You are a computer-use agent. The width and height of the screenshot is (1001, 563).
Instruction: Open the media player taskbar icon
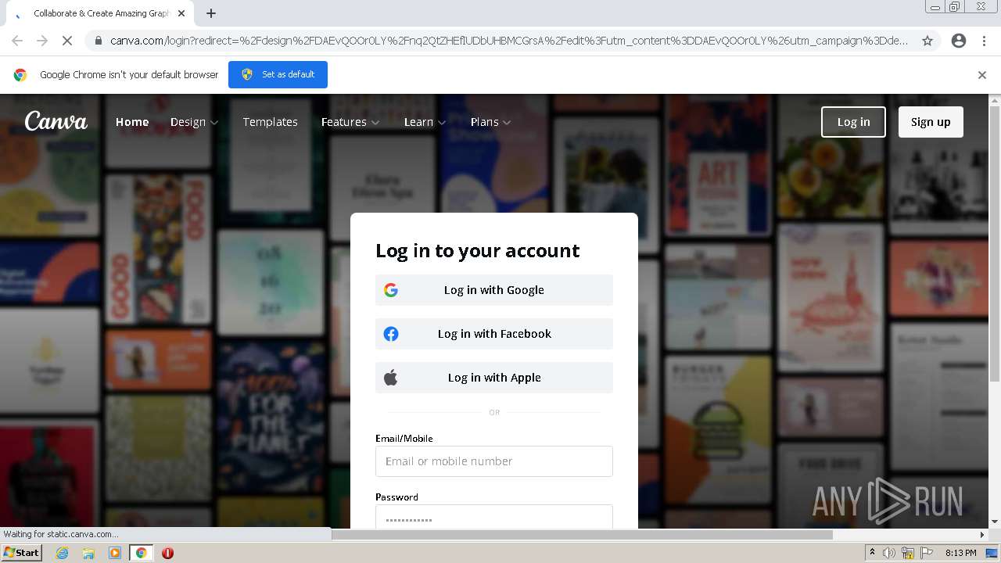point(115,553)
